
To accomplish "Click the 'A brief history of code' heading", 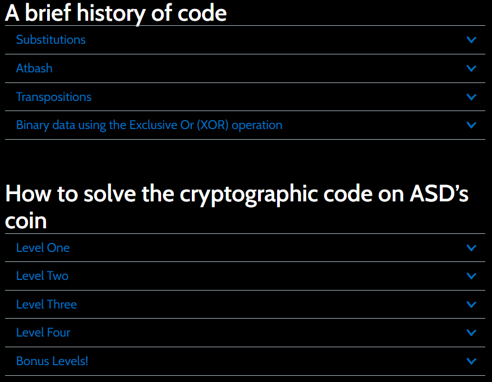I will tap(116, 13).
